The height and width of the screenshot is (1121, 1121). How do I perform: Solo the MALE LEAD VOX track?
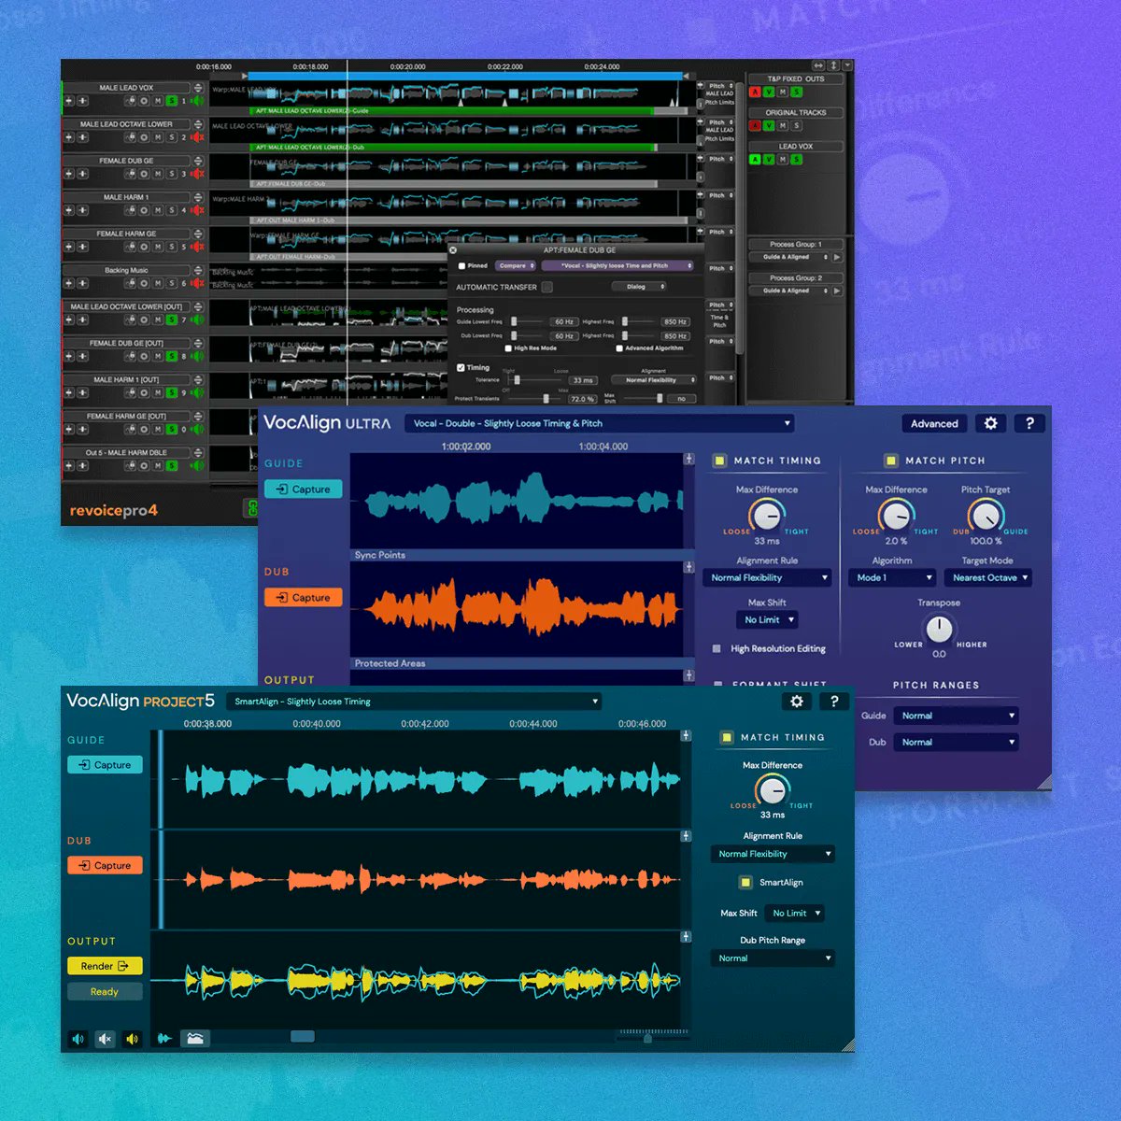(x=172, y=101)
